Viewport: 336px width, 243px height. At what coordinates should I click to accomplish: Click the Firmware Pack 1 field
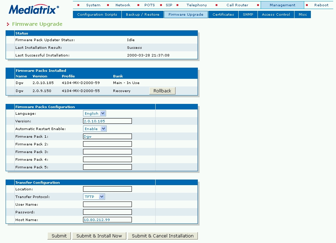[107, 136]
